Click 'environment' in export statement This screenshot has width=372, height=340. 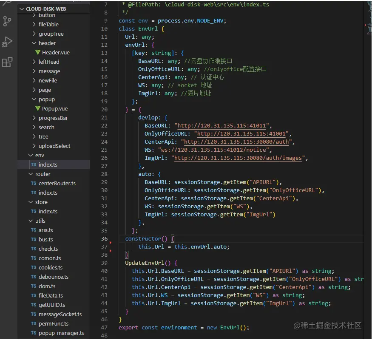pos(179,328)
